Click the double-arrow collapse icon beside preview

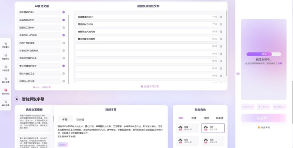(x=238, y=74)
